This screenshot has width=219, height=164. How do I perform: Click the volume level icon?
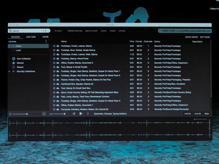tap(51, 114)
